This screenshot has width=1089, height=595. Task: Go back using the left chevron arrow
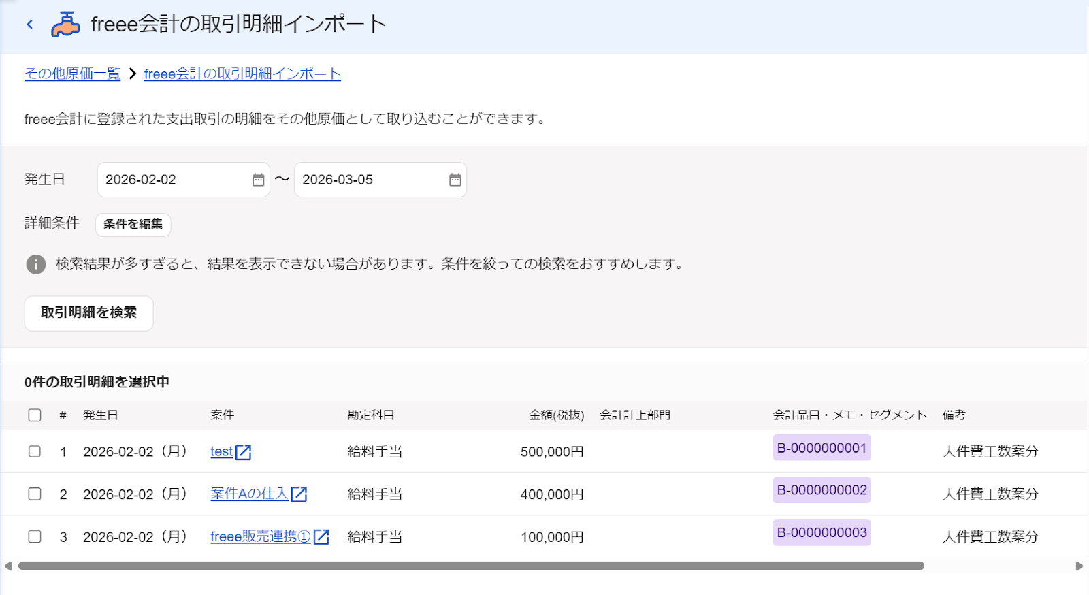pos(30,25)
